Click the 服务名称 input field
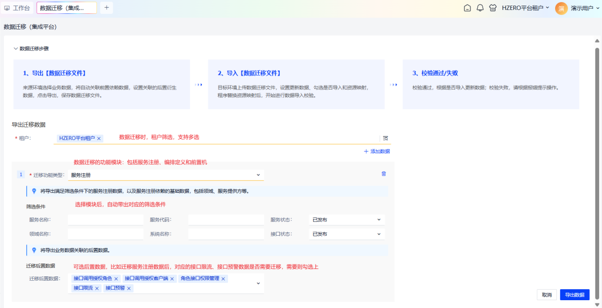The image size is (602, 308). pos(105,220)
